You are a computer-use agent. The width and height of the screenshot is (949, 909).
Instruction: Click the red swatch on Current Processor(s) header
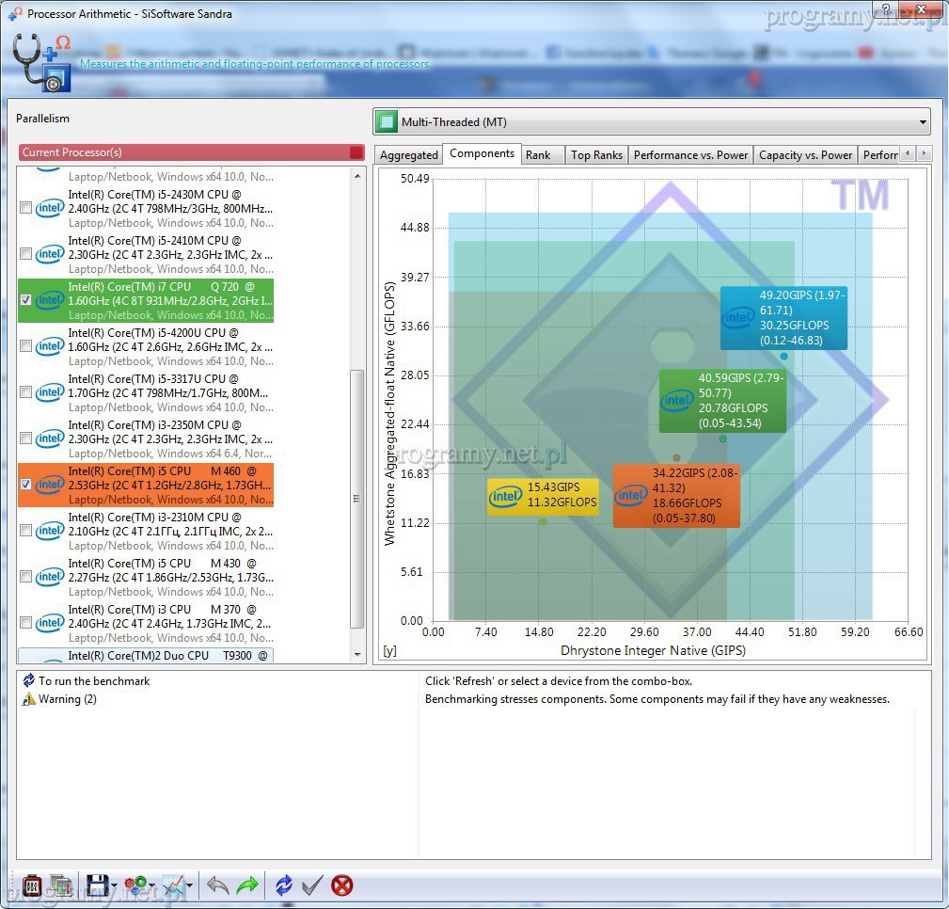(x=356, y=152)
